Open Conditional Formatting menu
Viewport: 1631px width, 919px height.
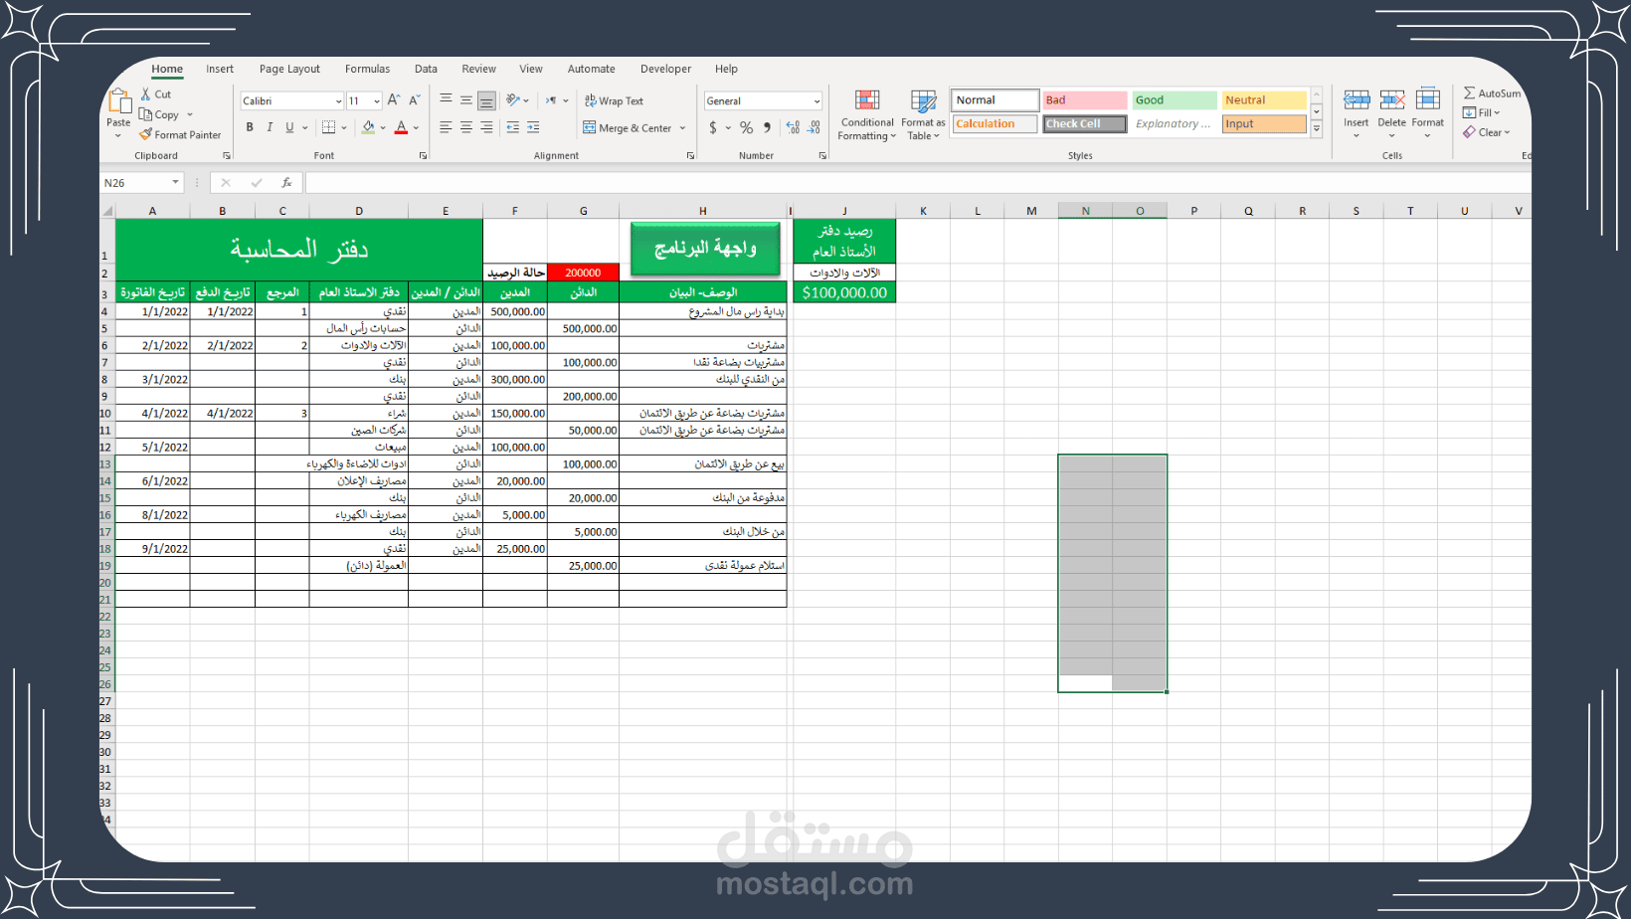click(x=867, y=114)
